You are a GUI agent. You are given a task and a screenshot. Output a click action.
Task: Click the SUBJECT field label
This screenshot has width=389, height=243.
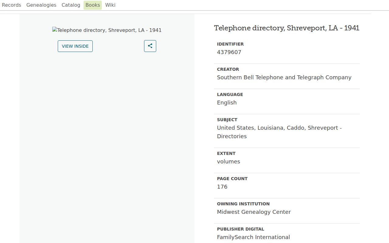(x=227, y=120)
